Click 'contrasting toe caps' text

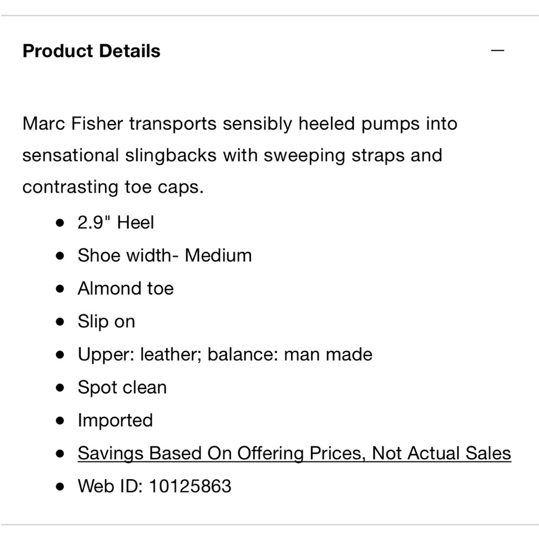click(113, 188)
